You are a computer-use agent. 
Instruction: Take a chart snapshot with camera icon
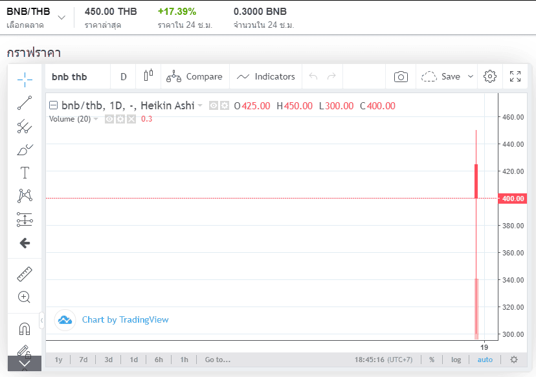click(401, 76)
